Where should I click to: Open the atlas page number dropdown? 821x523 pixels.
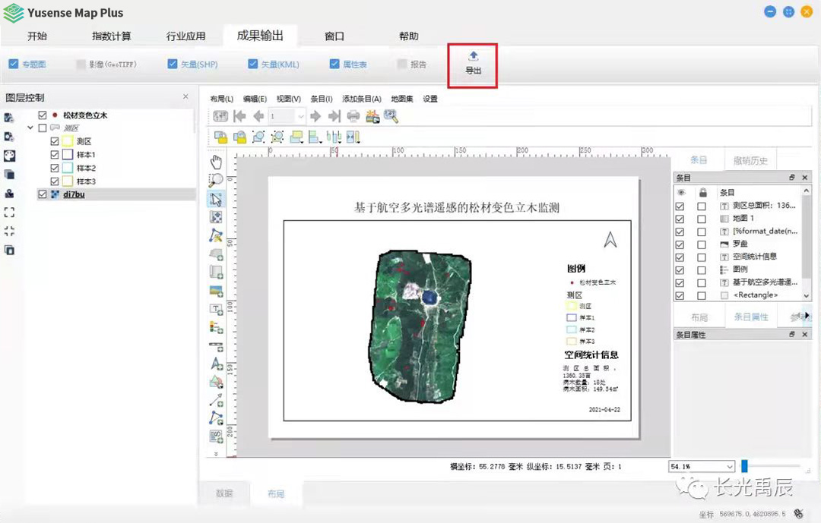coord(300,116)
